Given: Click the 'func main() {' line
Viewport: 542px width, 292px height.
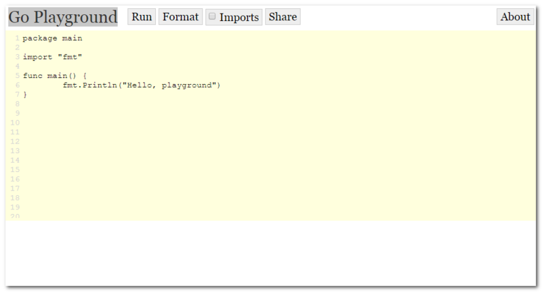Looking at the screenshot, I should coord(55,75).
